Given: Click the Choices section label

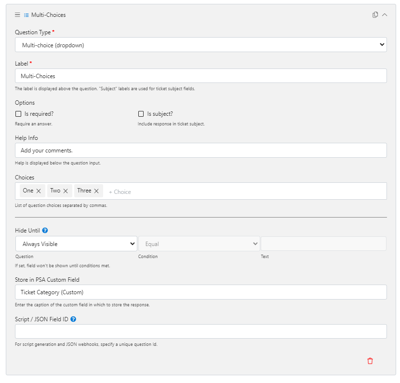Looking at the screenshot, I should [25, 177].
